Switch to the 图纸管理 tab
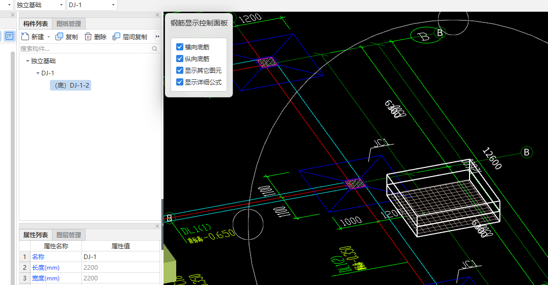The image size is (548, 285). tap(69, 24)
